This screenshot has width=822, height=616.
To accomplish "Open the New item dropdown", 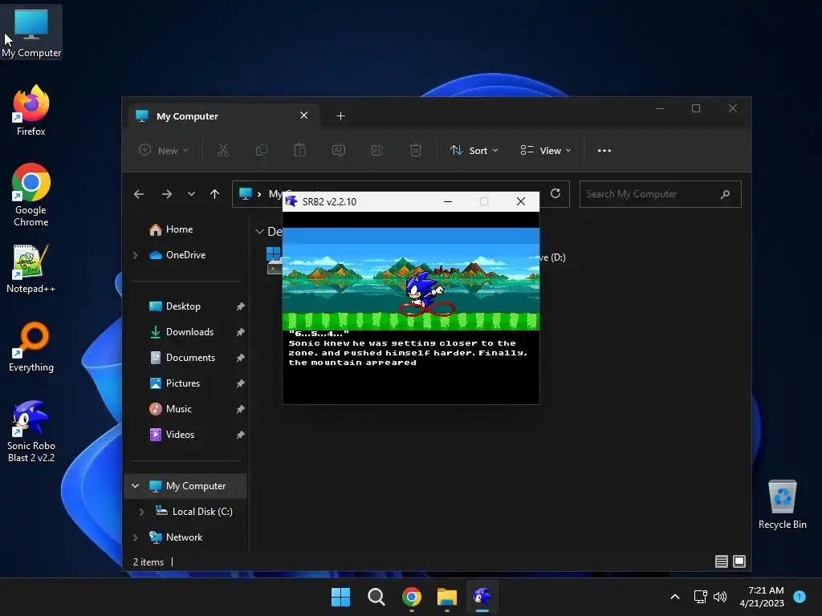I will pos(163,150).
